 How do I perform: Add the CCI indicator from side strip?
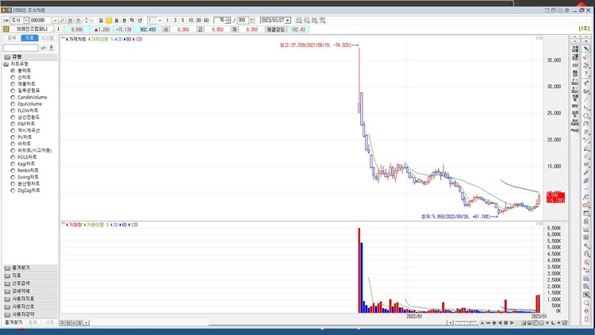click(575, 65)
